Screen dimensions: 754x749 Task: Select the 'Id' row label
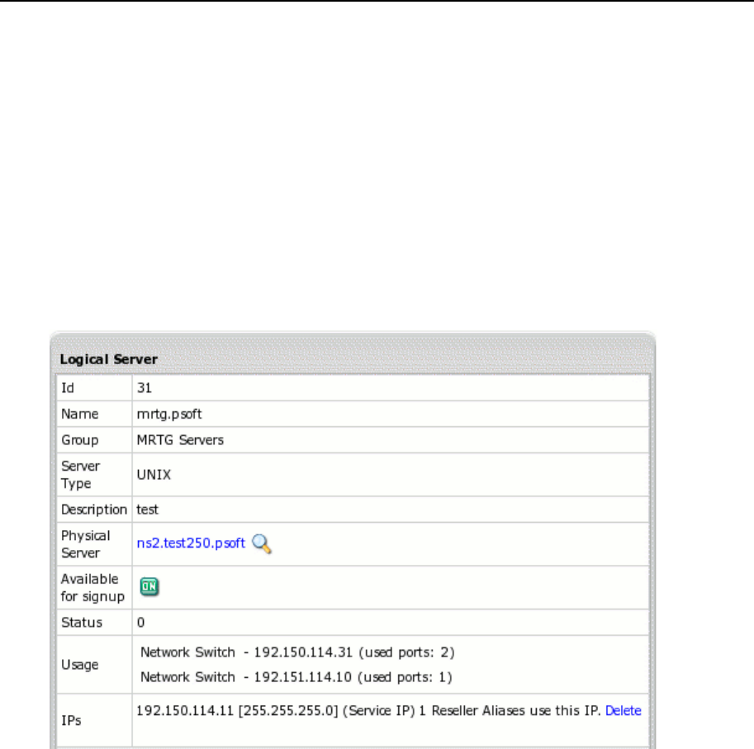[x=68, y=388]
